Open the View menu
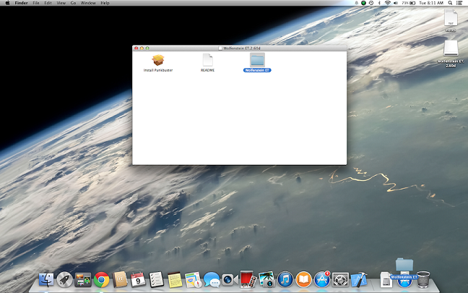 click(x=61, y=3)
